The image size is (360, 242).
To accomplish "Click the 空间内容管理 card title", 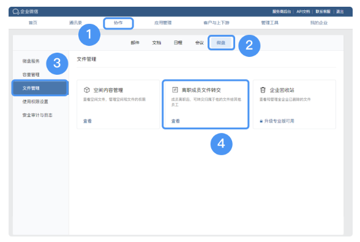I will click(x=108, y=90).
